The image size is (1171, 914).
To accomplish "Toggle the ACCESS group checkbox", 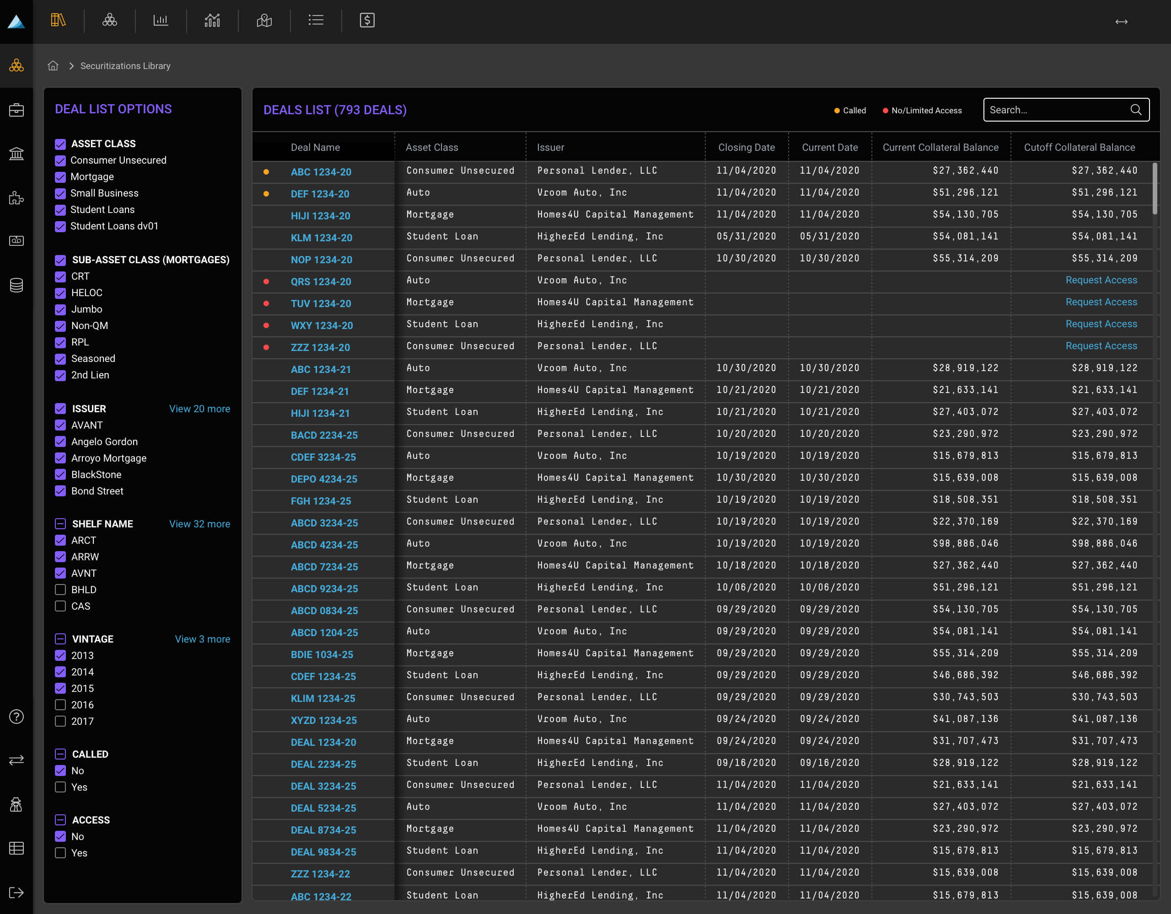I will click(x=60, y=820).
